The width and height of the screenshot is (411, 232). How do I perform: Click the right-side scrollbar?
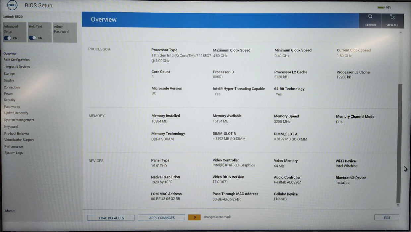coord(398,146)
